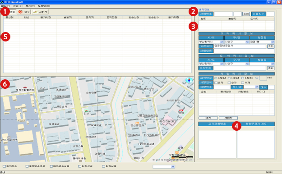This screenshot has height=174, width=282.
Task: Select the 1.5KM search radius radio button
Action: 242,78
